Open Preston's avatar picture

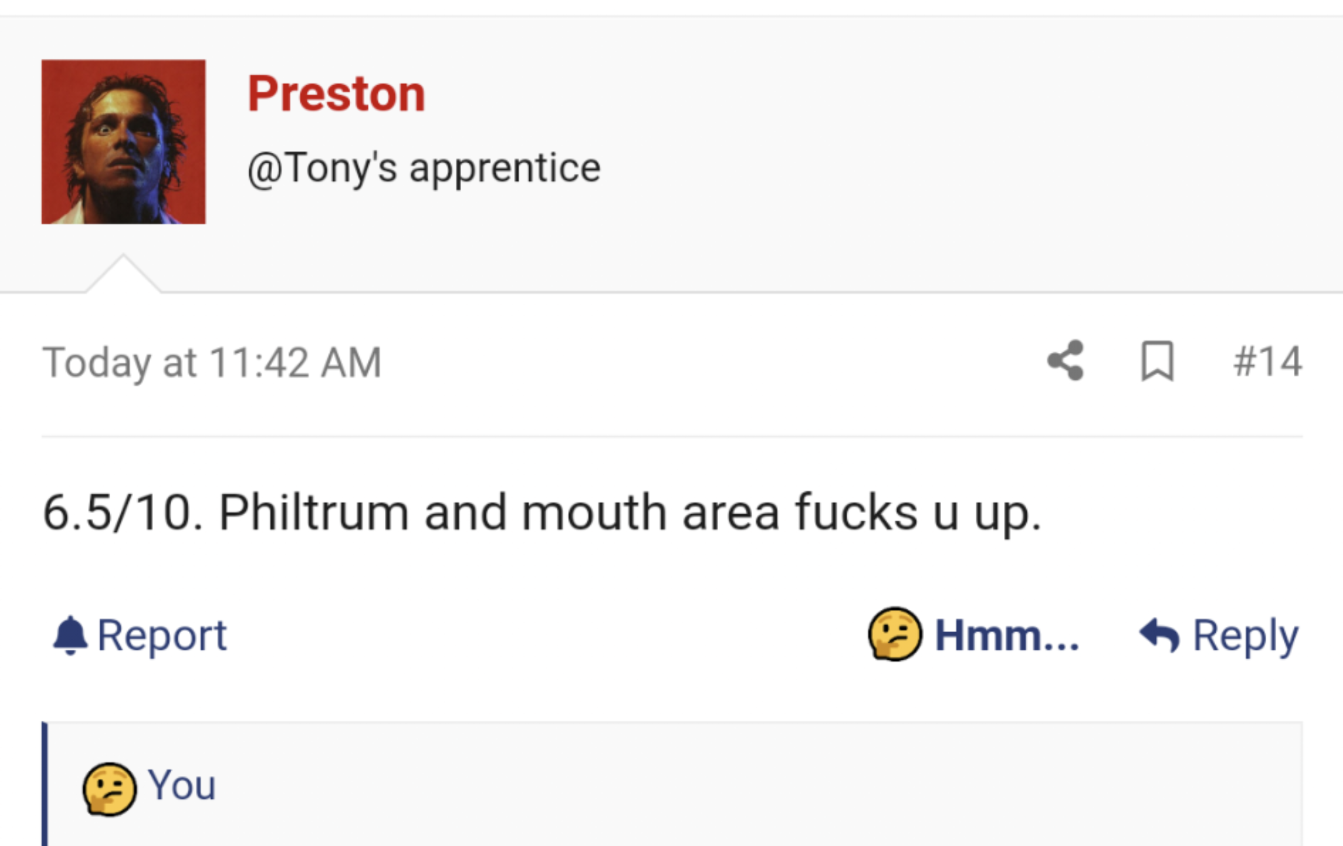point(123,142)
